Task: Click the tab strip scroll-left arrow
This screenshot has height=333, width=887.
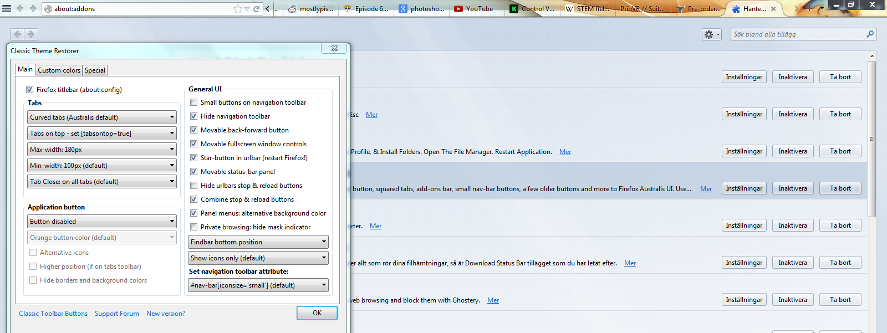Action: [268, 8]
